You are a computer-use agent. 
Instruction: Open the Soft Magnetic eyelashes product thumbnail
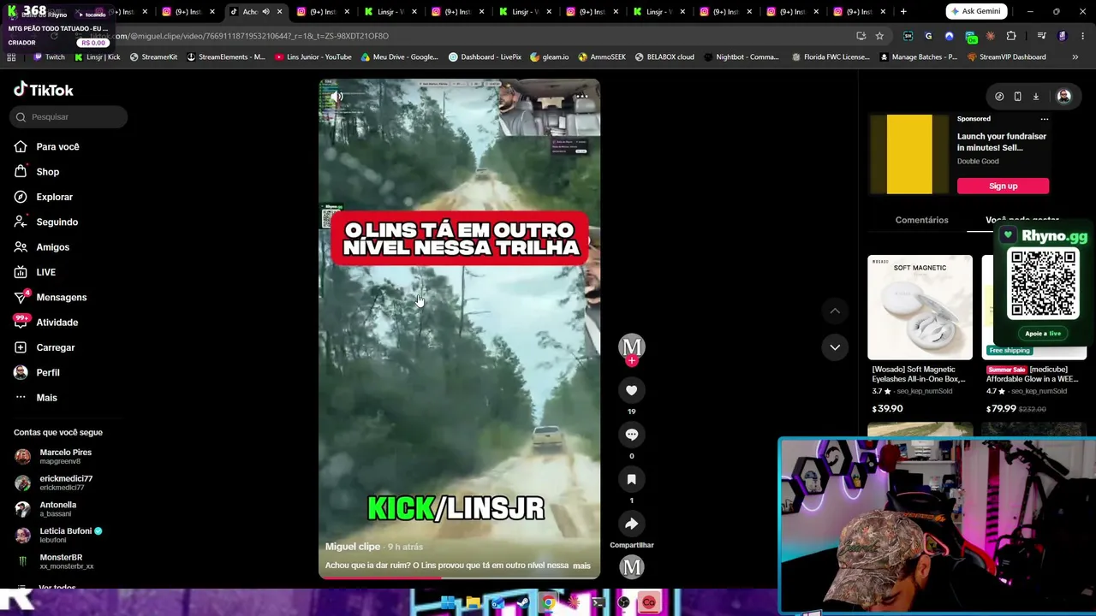(x=920, y=307)
